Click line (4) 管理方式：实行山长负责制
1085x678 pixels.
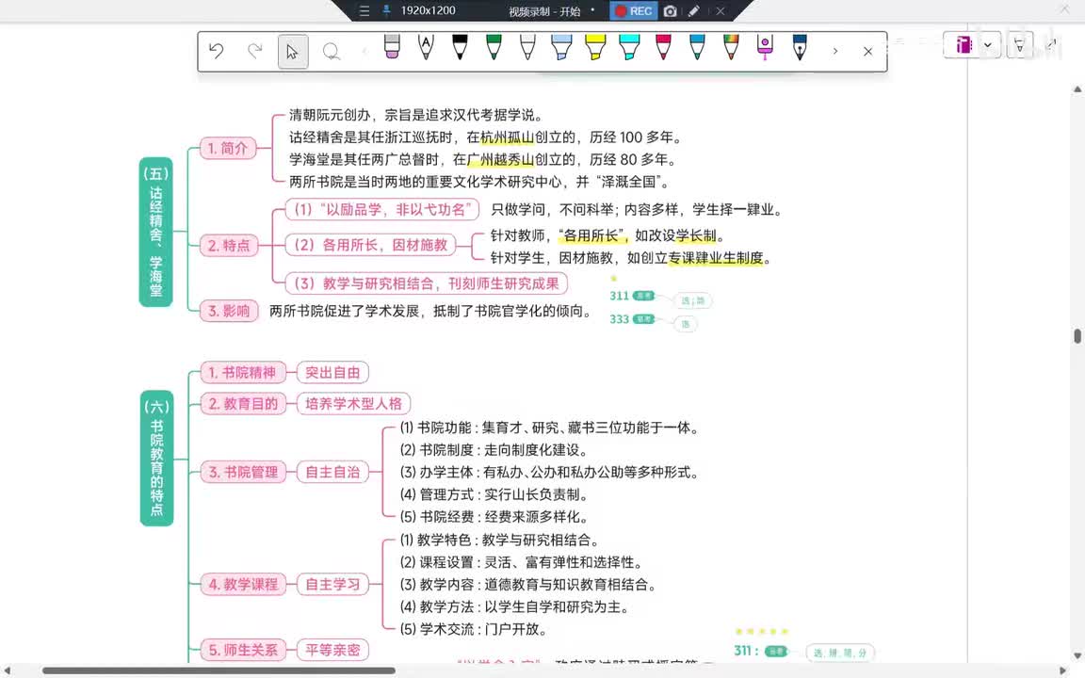pos(494,494)
